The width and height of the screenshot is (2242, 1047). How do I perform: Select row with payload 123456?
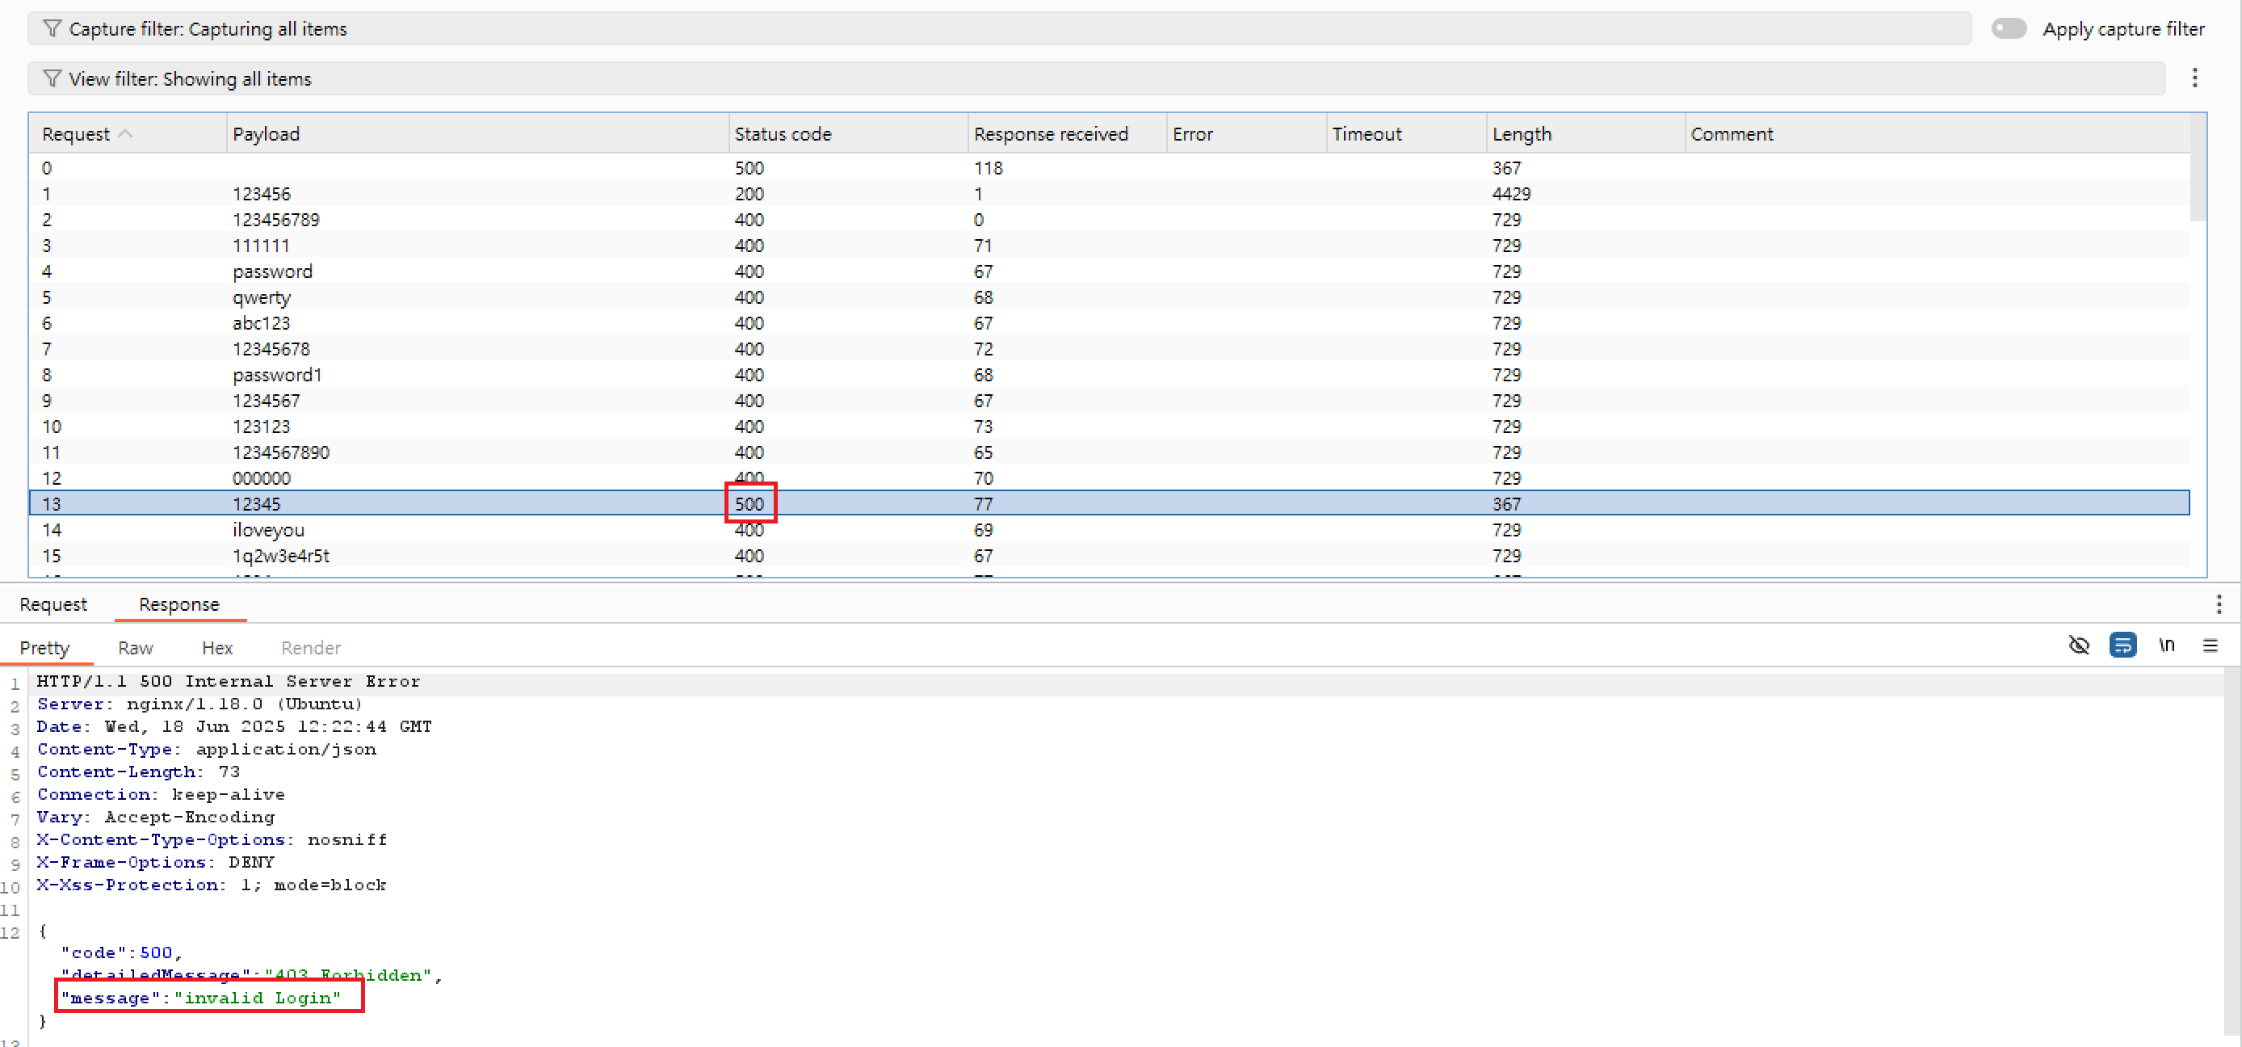(1110, 193)
